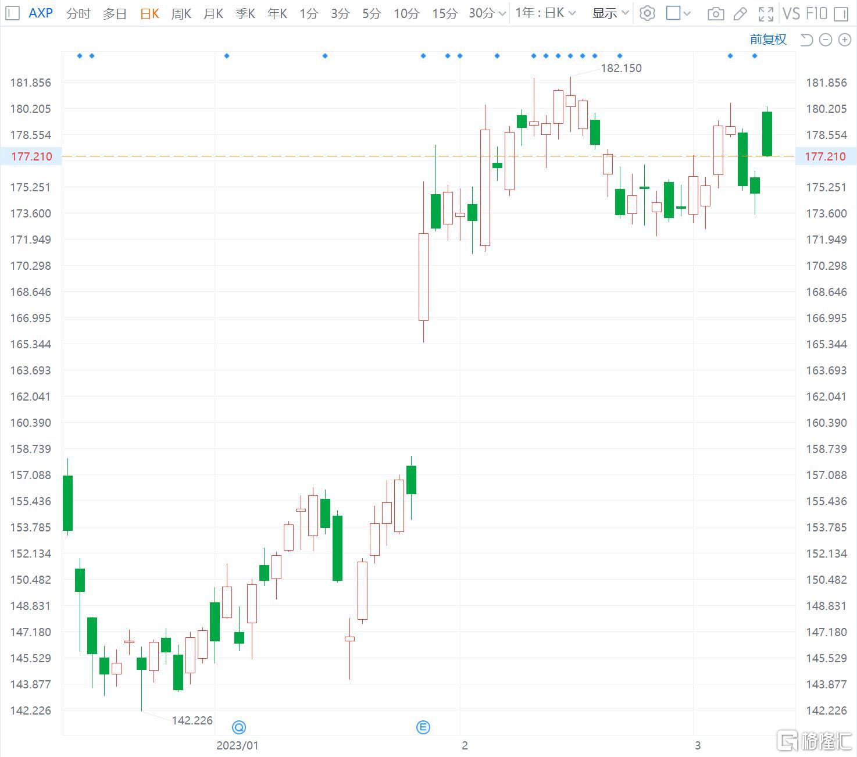This screenshot has width=857, height=757.
Task: Open the VS comparison button
Action: coord(791,13)
